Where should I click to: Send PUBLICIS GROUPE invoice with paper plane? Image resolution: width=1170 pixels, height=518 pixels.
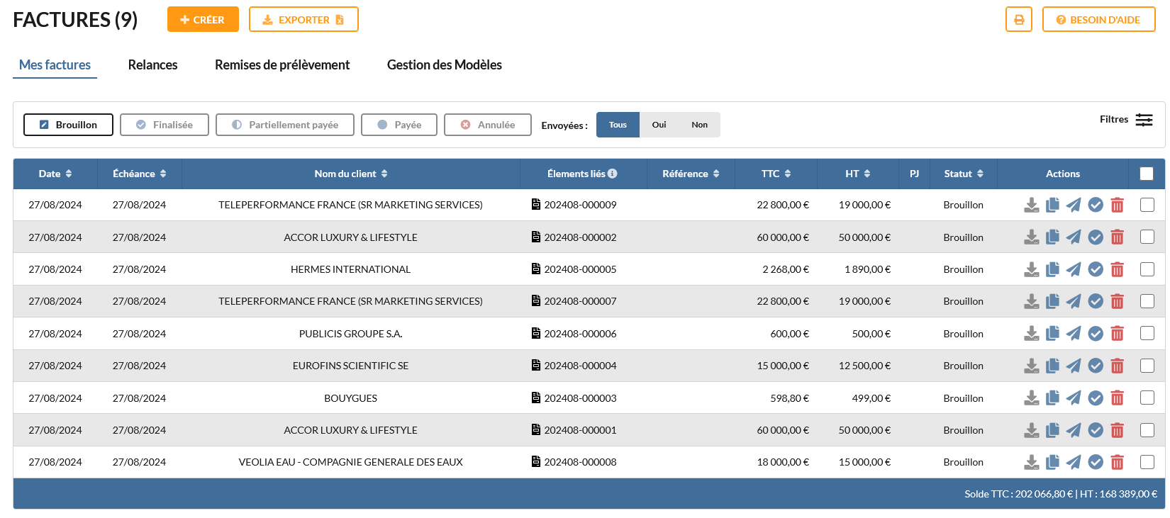click(x=1074, y=334)
